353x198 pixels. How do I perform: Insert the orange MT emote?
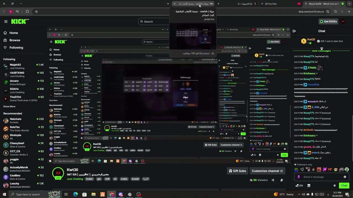pos(330,169)
